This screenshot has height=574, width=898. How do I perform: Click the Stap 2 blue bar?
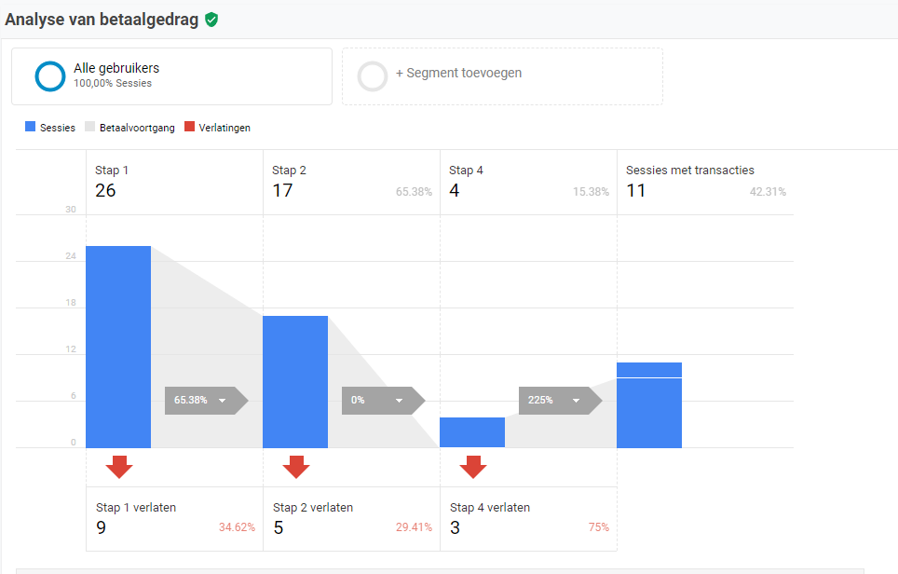[x=295, y=382]
